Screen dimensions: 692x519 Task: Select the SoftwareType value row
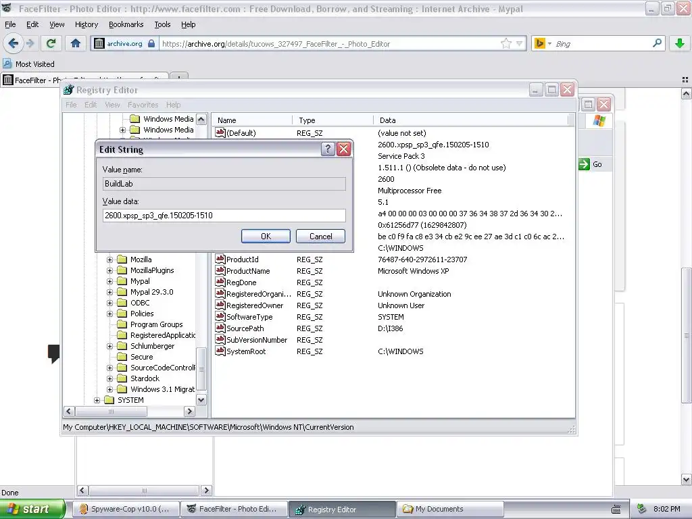pos(393,317)
